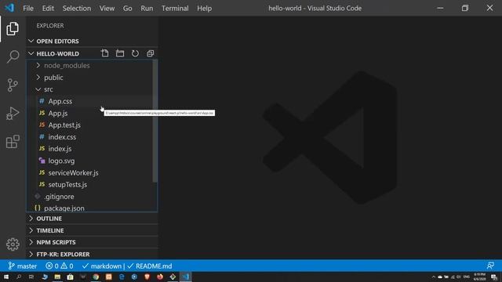The image size is (502, 282).
Task: Open the Go menu
Action: pos(127,9)
